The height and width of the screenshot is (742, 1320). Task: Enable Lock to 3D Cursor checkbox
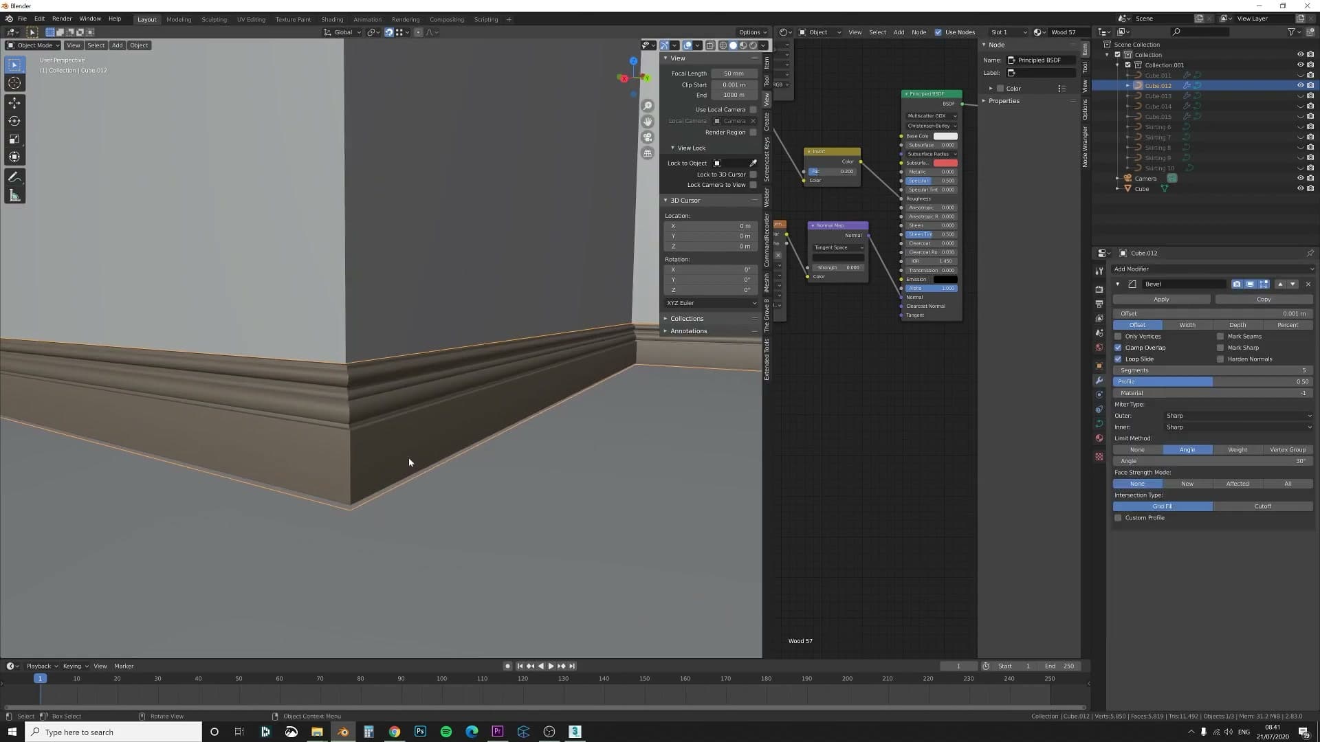(x=753, y=175)
